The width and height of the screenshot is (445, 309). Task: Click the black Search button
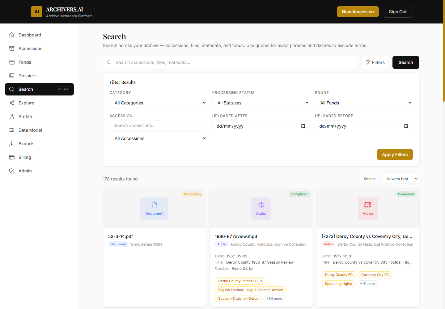(406, 62)
